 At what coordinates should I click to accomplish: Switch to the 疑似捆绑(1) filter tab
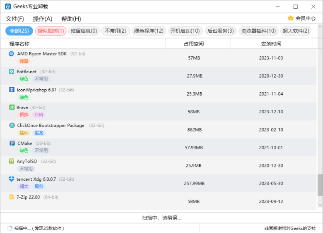coord(51,31)
